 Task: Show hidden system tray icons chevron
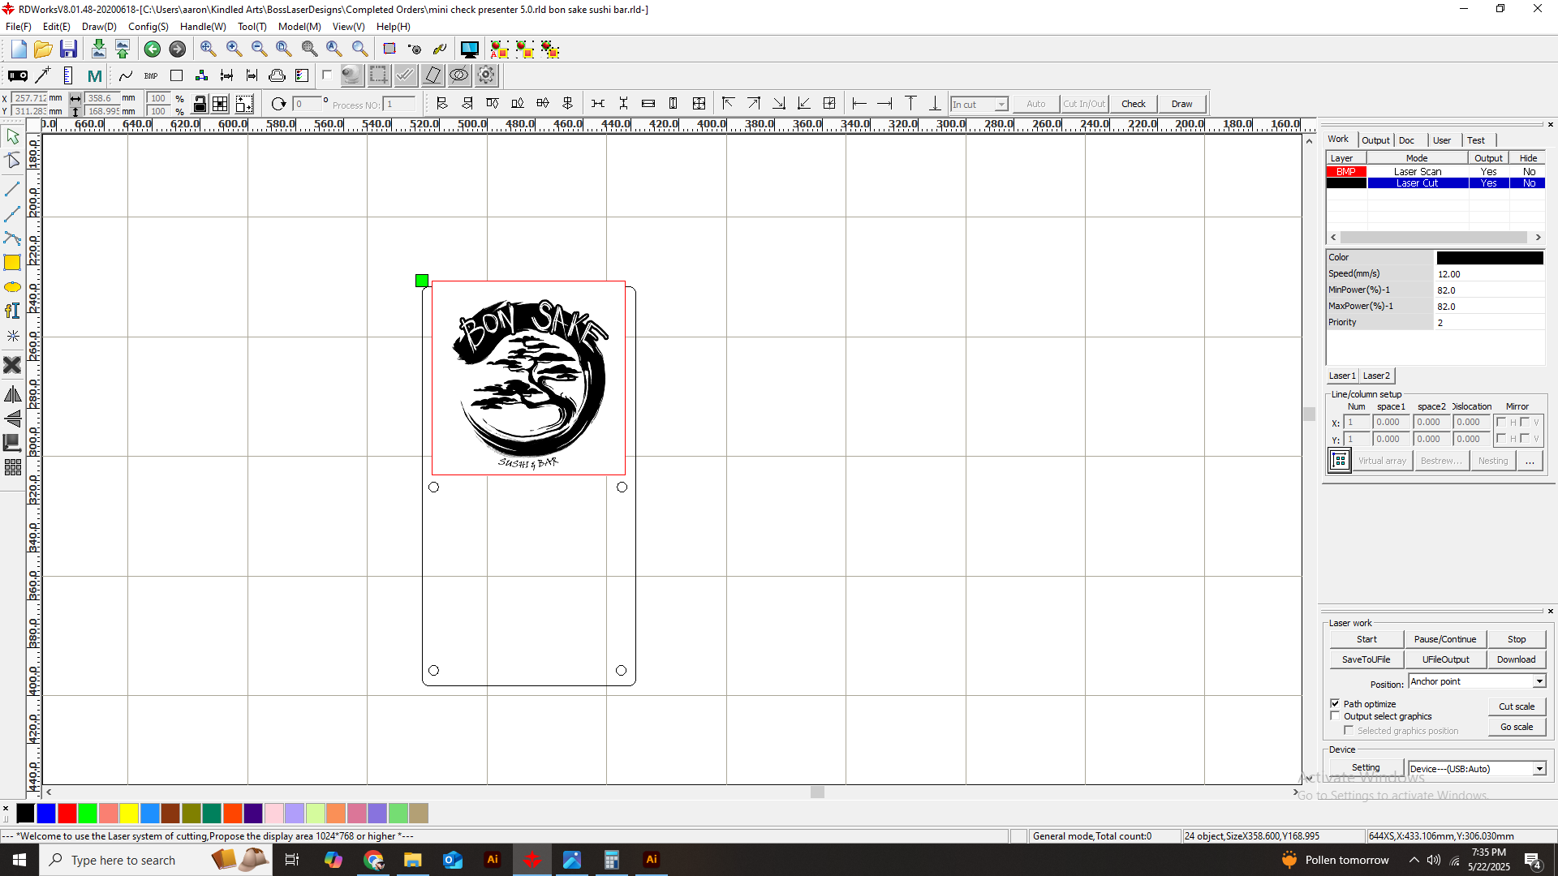1414,860
